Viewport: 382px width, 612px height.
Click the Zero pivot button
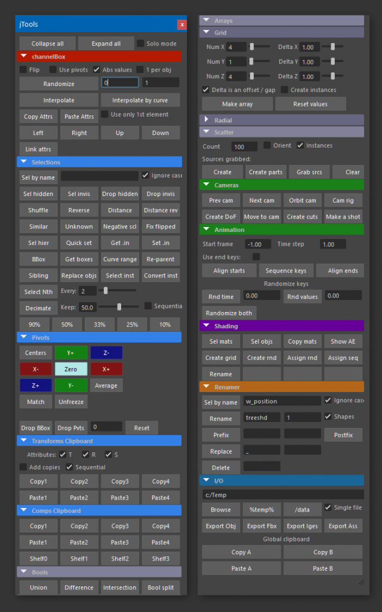click(71, 369)
